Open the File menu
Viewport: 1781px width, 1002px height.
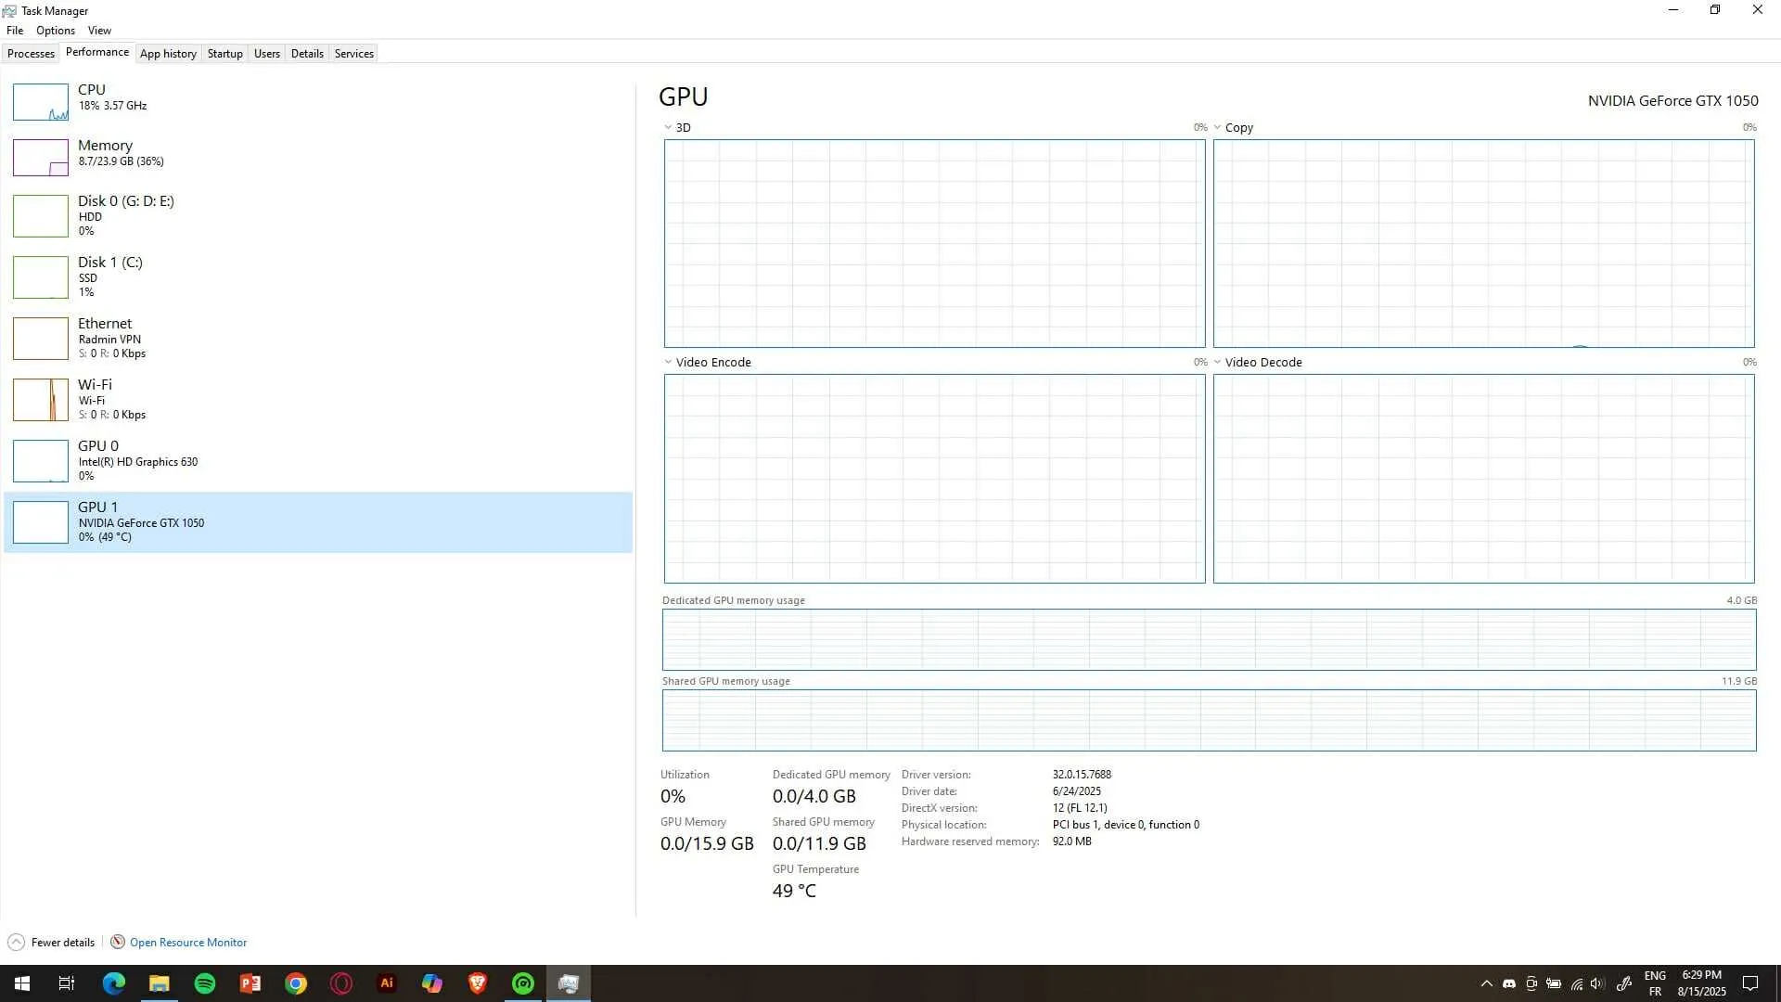(x=15, y=31)
